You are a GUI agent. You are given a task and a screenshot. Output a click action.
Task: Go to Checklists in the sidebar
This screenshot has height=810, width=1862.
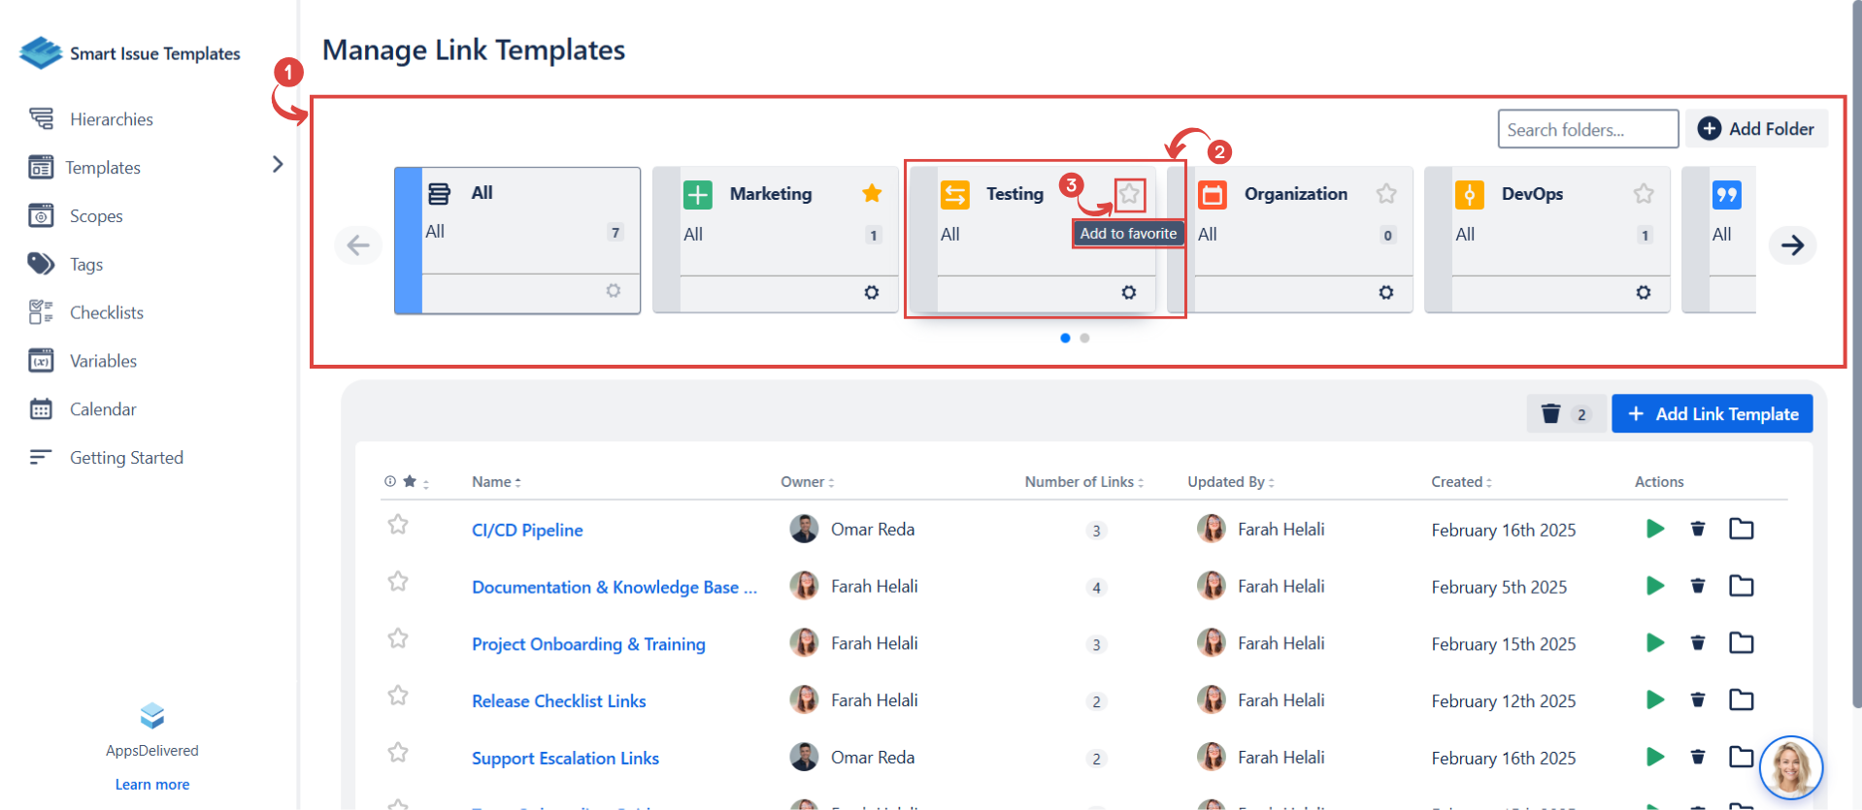tap(106, 312)
